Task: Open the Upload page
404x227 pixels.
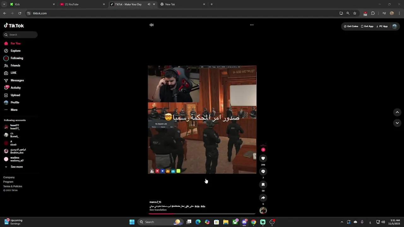Action: click(x=12, y=95)
